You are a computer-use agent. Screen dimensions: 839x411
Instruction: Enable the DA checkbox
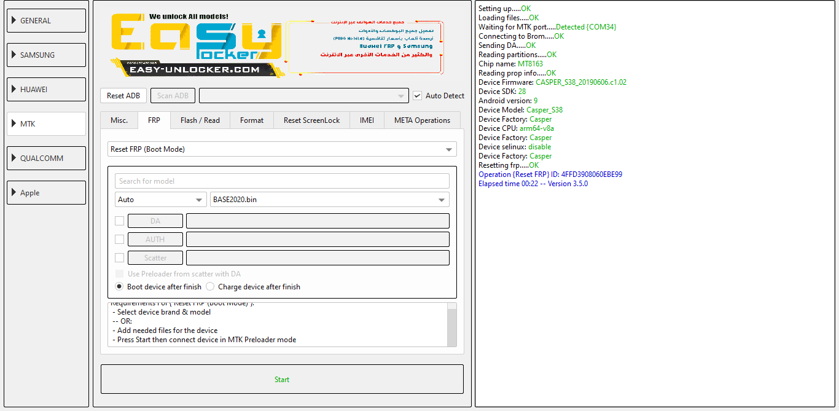120,221
